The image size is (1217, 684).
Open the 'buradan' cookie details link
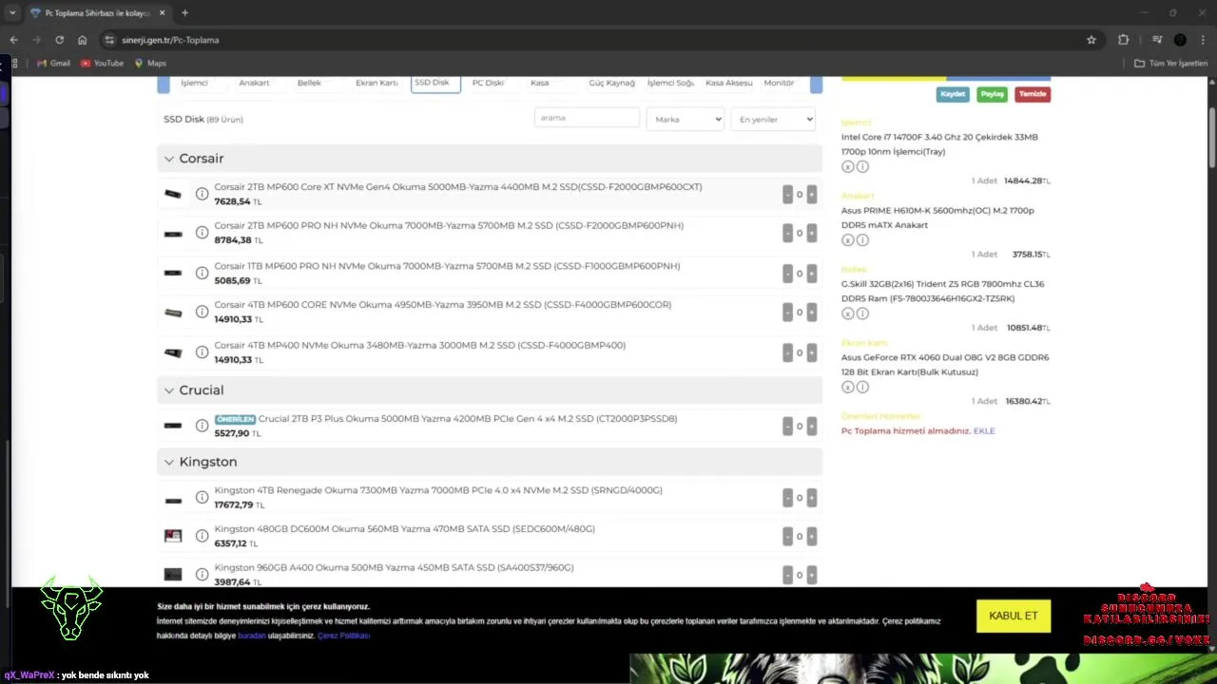[252, 636]
